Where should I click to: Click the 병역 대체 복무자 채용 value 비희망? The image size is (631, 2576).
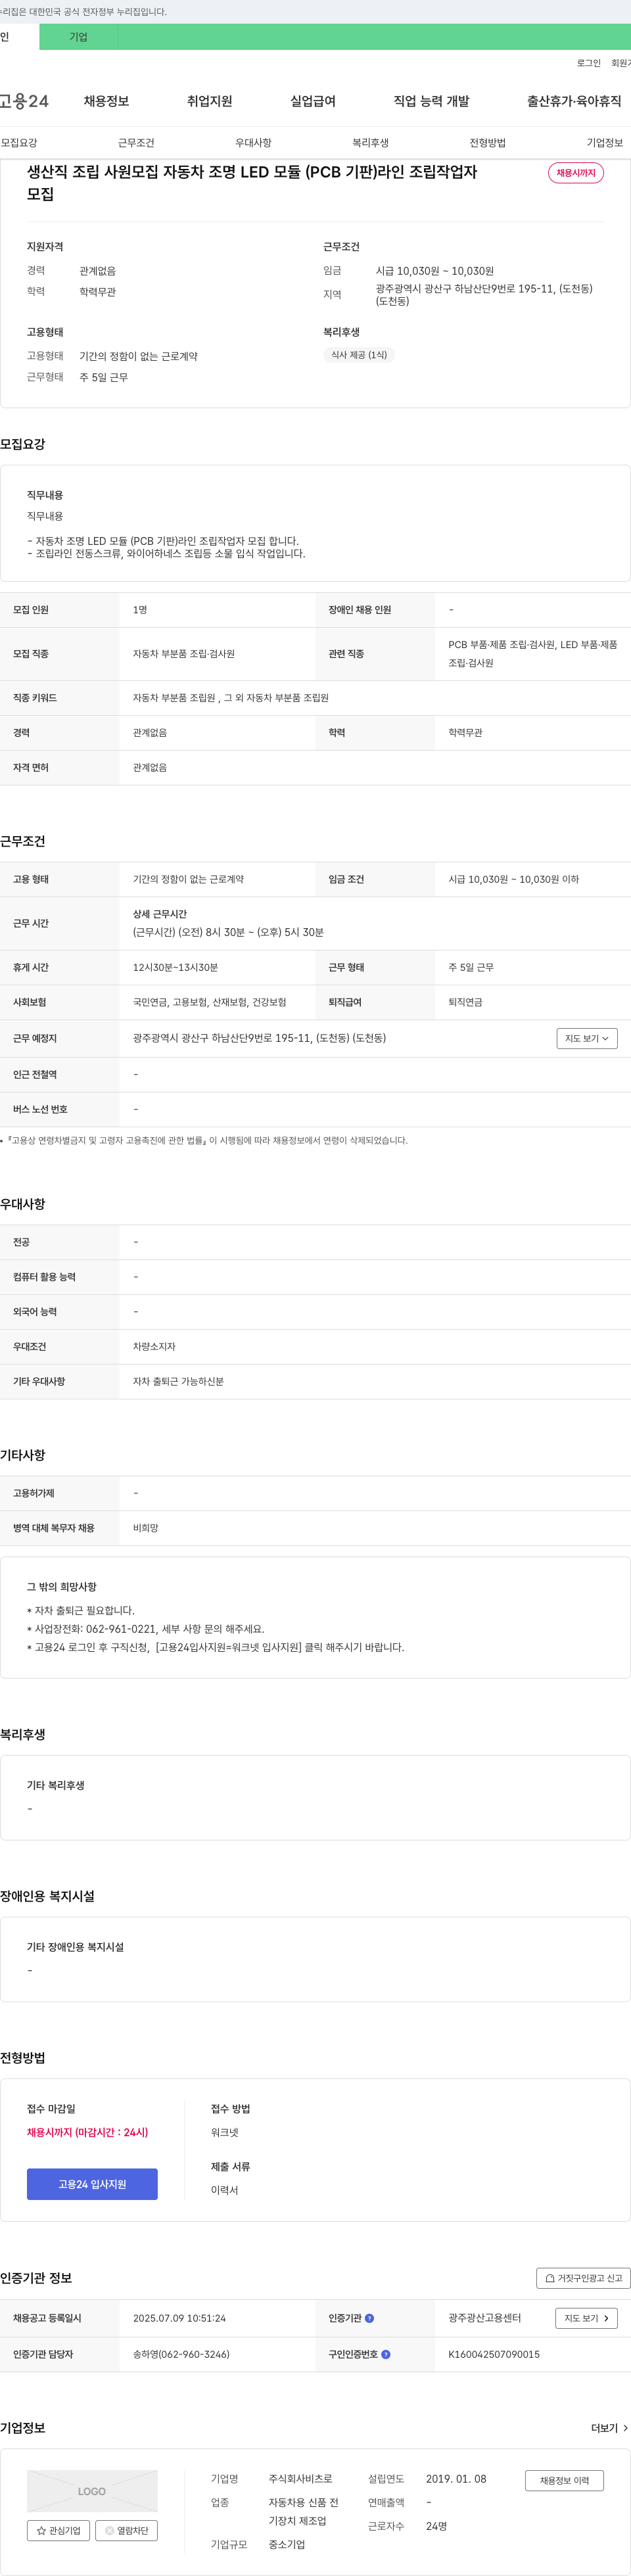146,1528
